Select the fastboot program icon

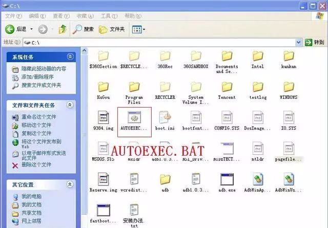pyautogui.click(x=103, y=210)
